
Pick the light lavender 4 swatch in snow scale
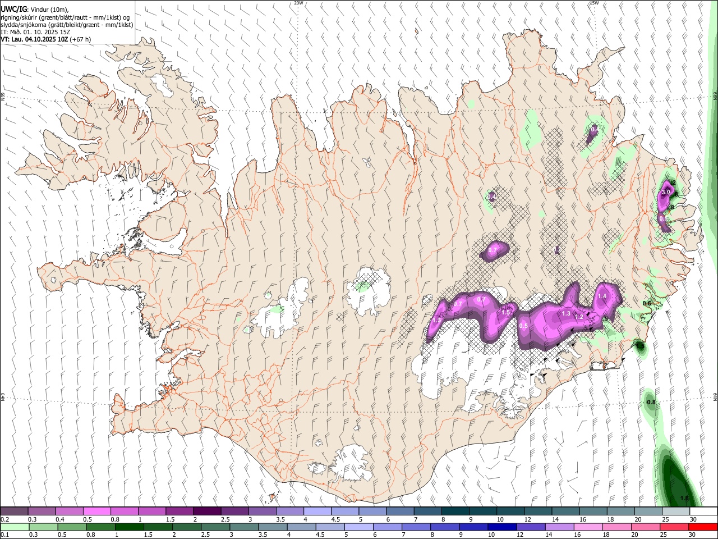[317, 511]
